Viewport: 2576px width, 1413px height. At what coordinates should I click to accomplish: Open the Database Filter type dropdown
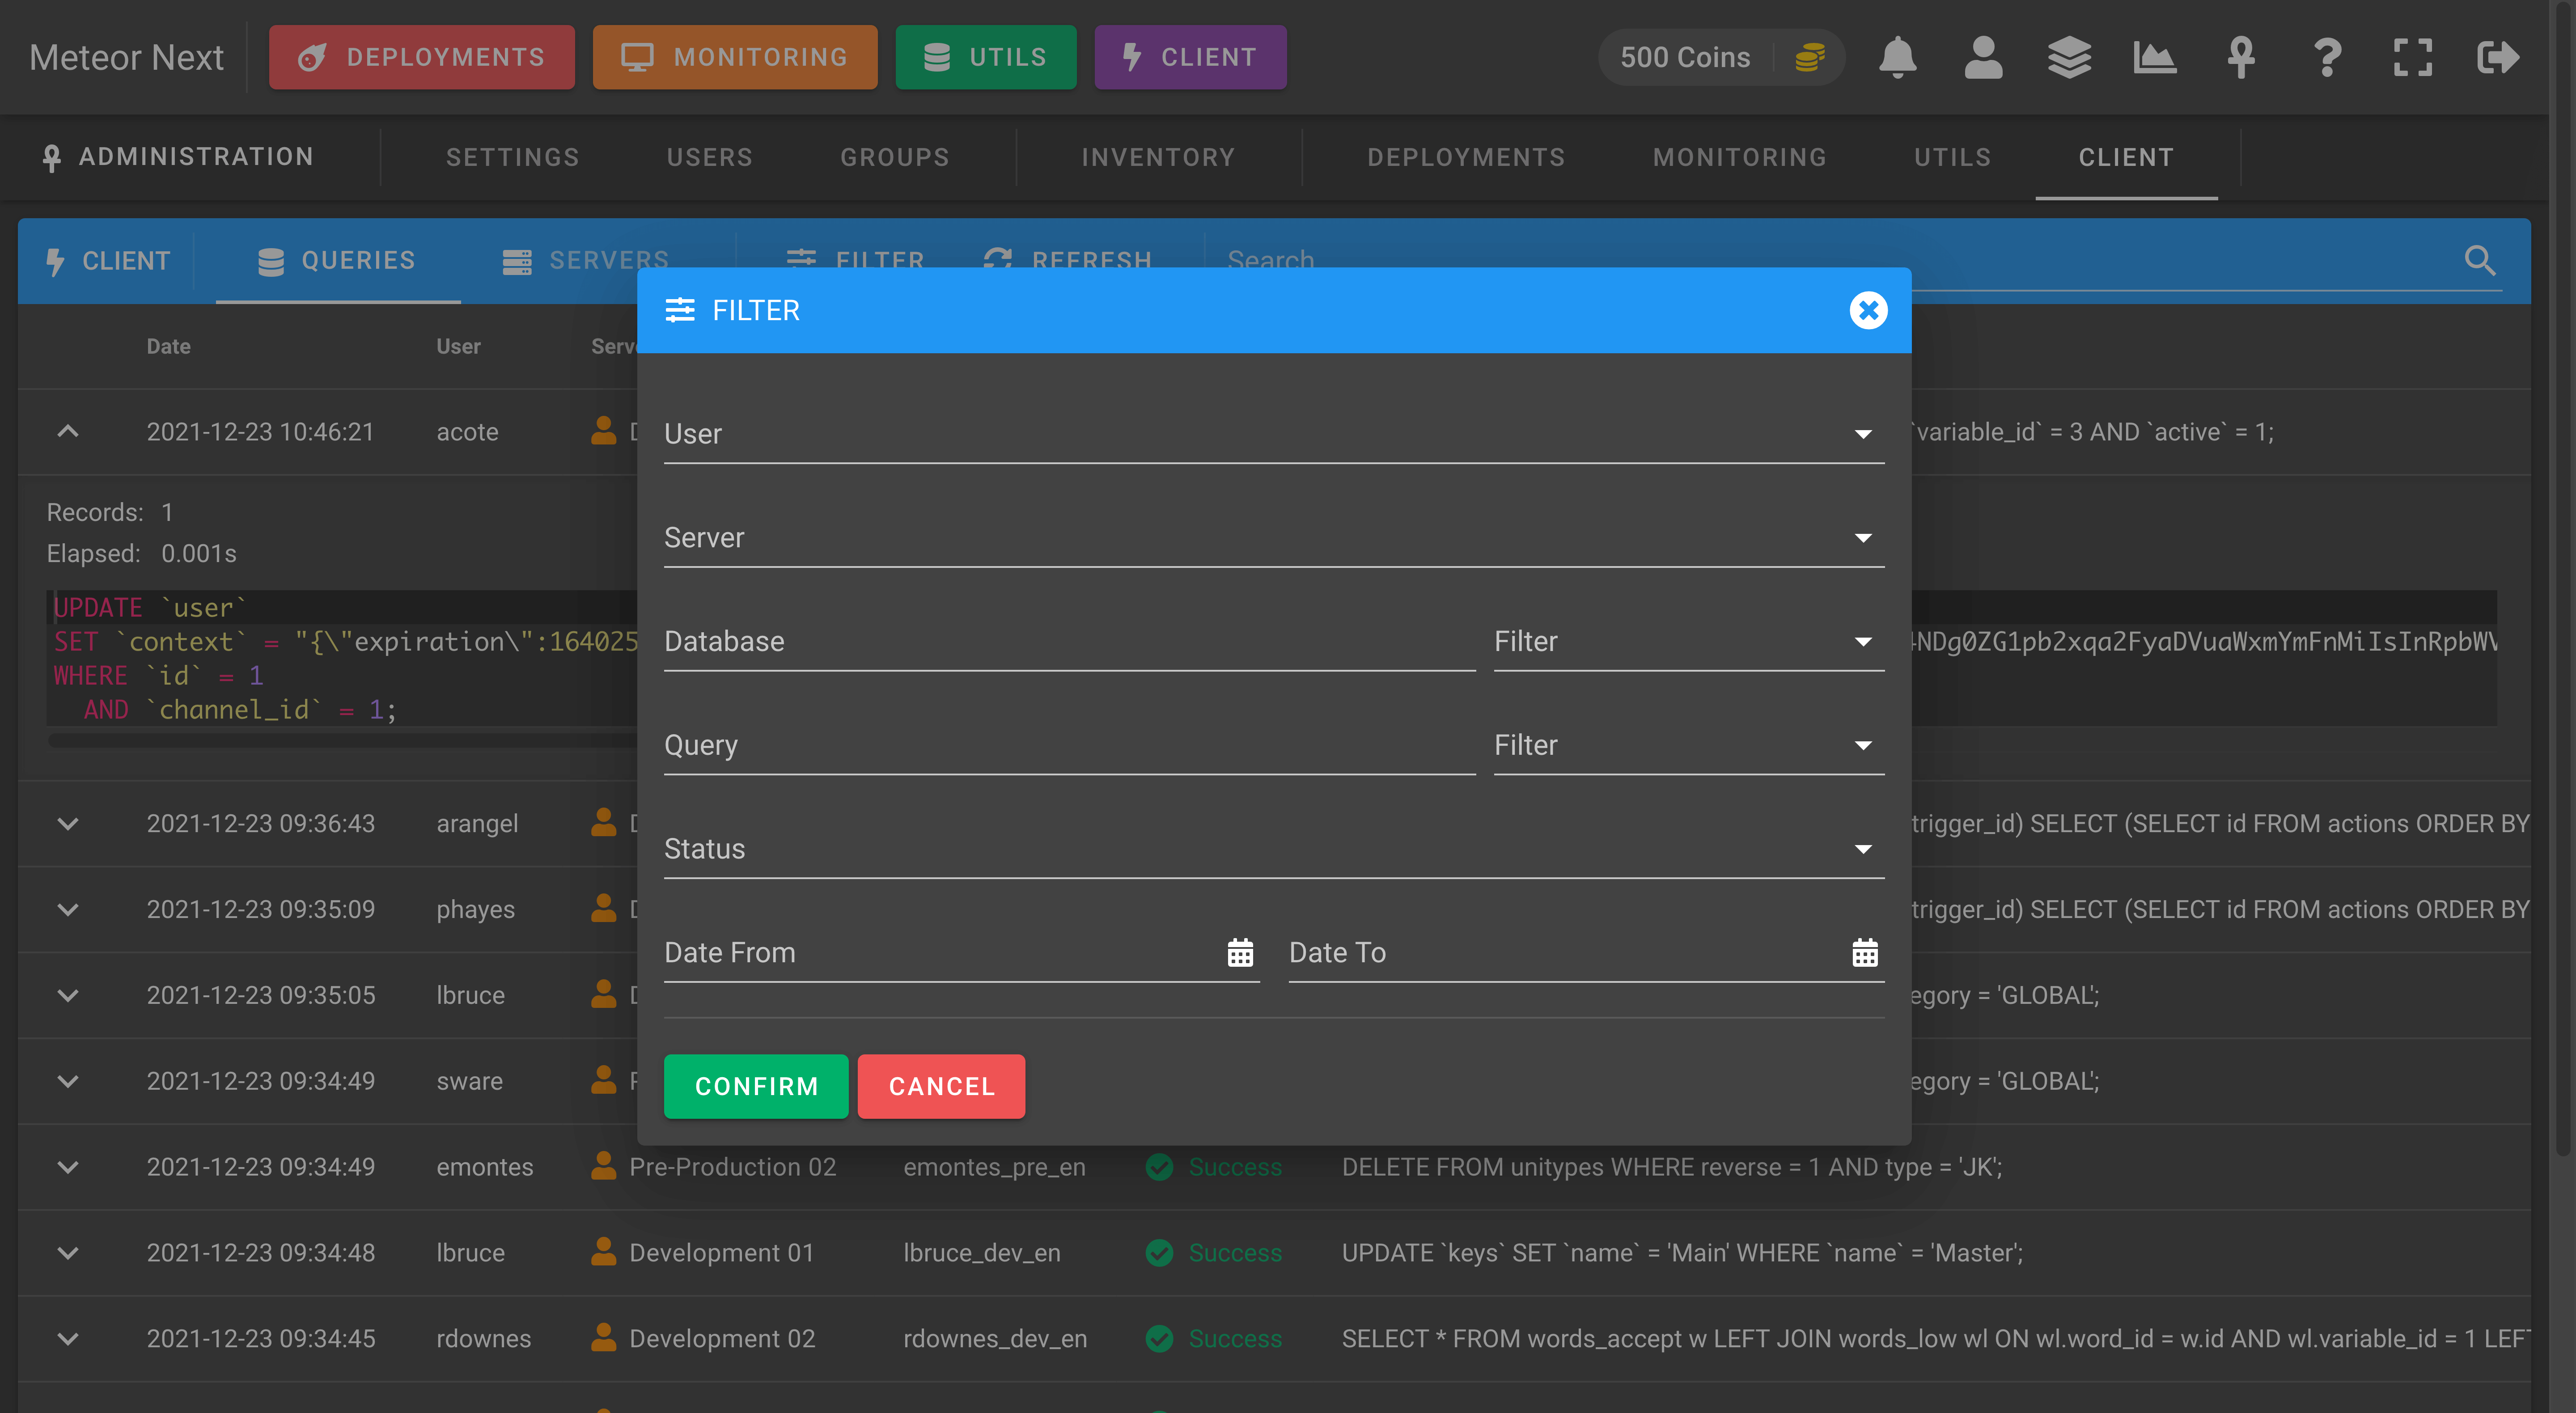[1689, 642]
